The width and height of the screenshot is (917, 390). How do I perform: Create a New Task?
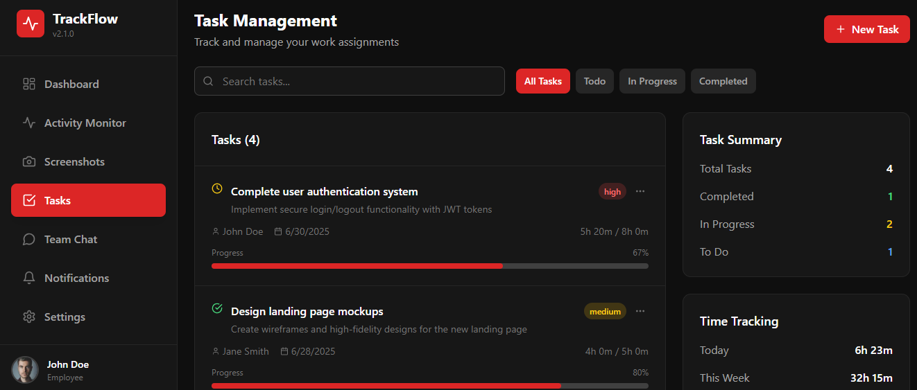(x=867, y=29)
